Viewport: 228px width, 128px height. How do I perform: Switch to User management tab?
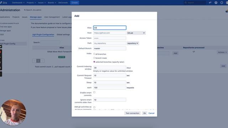[52, 17]
